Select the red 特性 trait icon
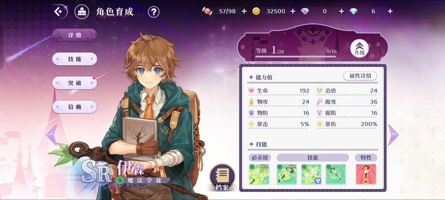Image resolution: width=445 pixels, height=200 pixels. [366, 174]
